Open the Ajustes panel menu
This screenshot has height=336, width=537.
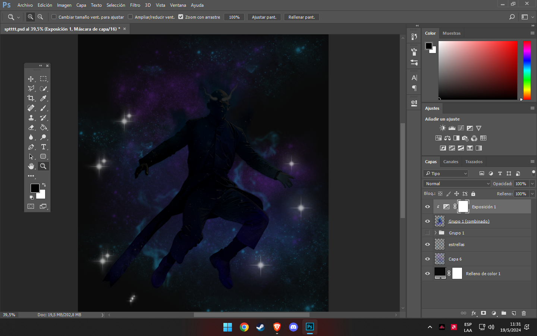click(x=533, y=108)
